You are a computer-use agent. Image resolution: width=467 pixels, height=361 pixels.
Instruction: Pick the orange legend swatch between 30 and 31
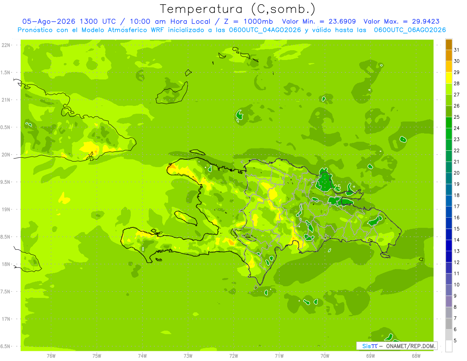click(449, 56)
